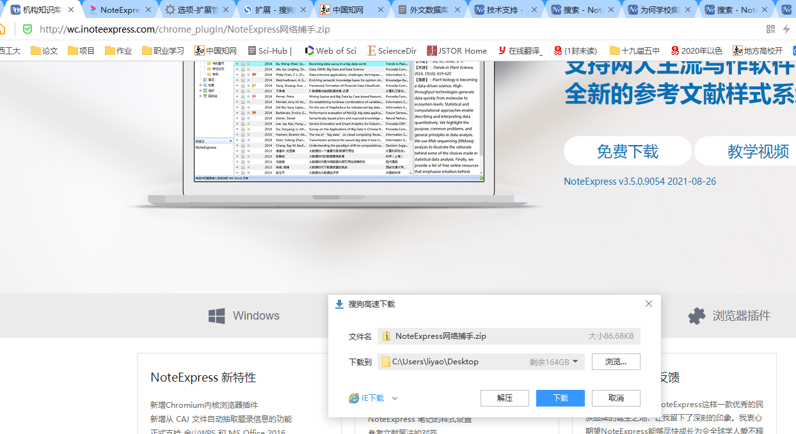This screenshot has width=796, height=434.
Task: Open the 在线翻译 bookmark
Action: pyautogui.click(x=520, y=50)
